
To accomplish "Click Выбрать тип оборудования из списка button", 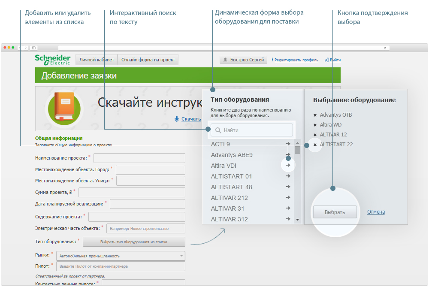I will (x=134, y=242).
